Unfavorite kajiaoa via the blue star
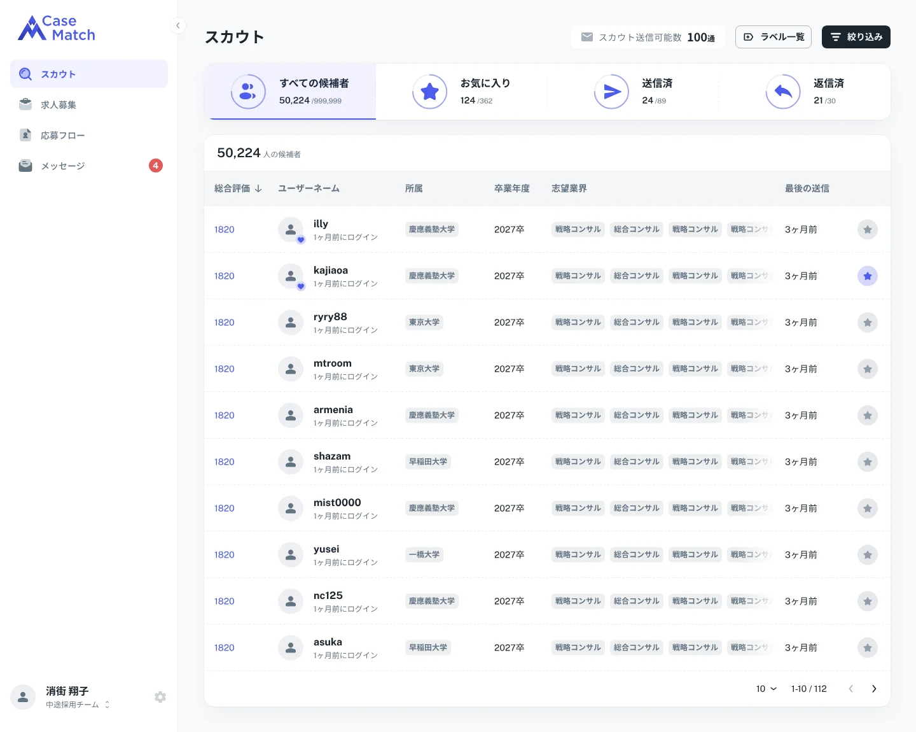This screenshot has height=732, width=916. [868, 276]
